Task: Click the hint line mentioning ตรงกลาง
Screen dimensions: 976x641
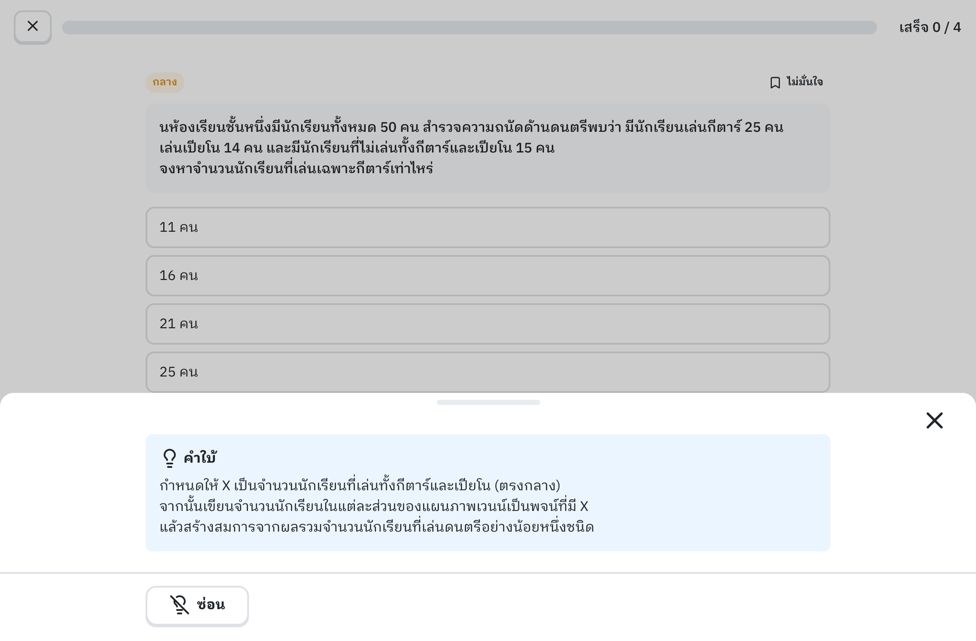Action: point(360,486)
